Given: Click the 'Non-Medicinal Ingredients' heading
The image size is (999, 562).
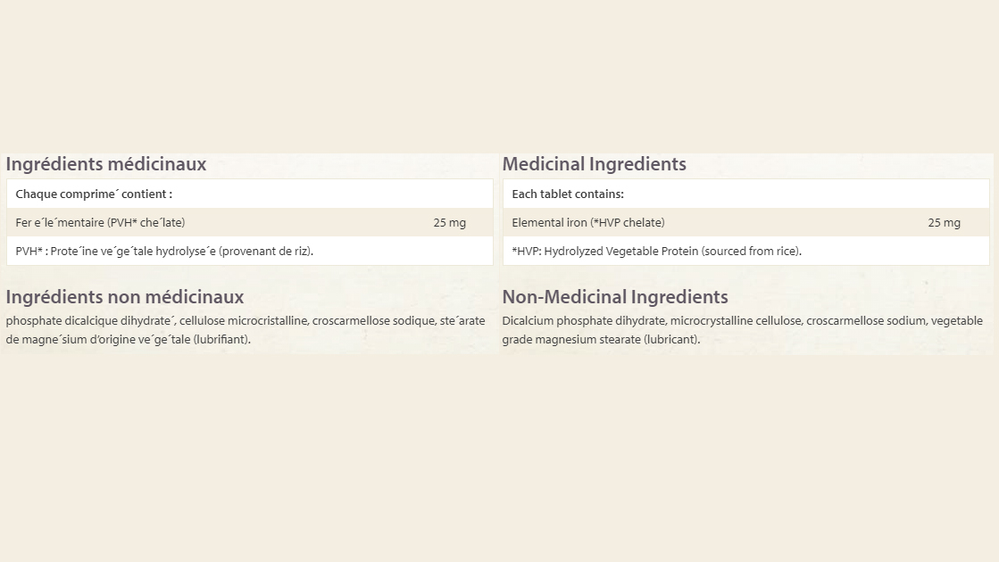Looking at the screenshot, I should 614,297.
